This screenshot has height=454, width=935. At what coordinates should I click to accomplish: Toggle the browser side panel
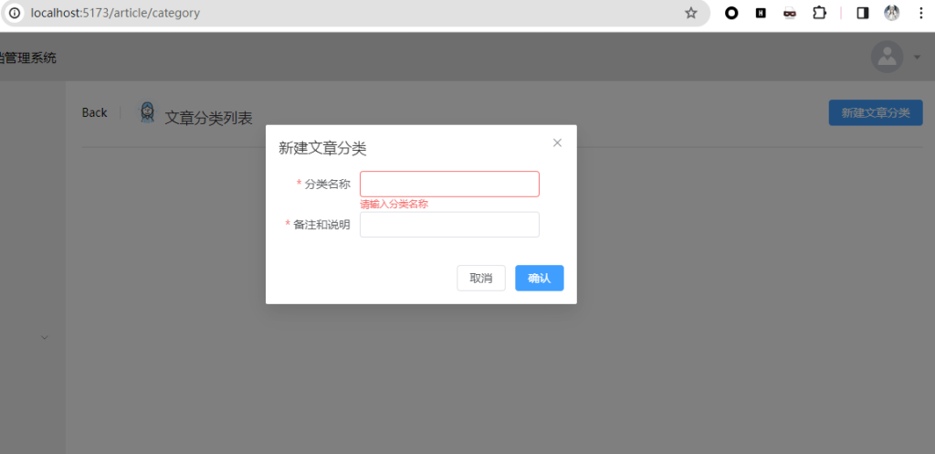862,14
